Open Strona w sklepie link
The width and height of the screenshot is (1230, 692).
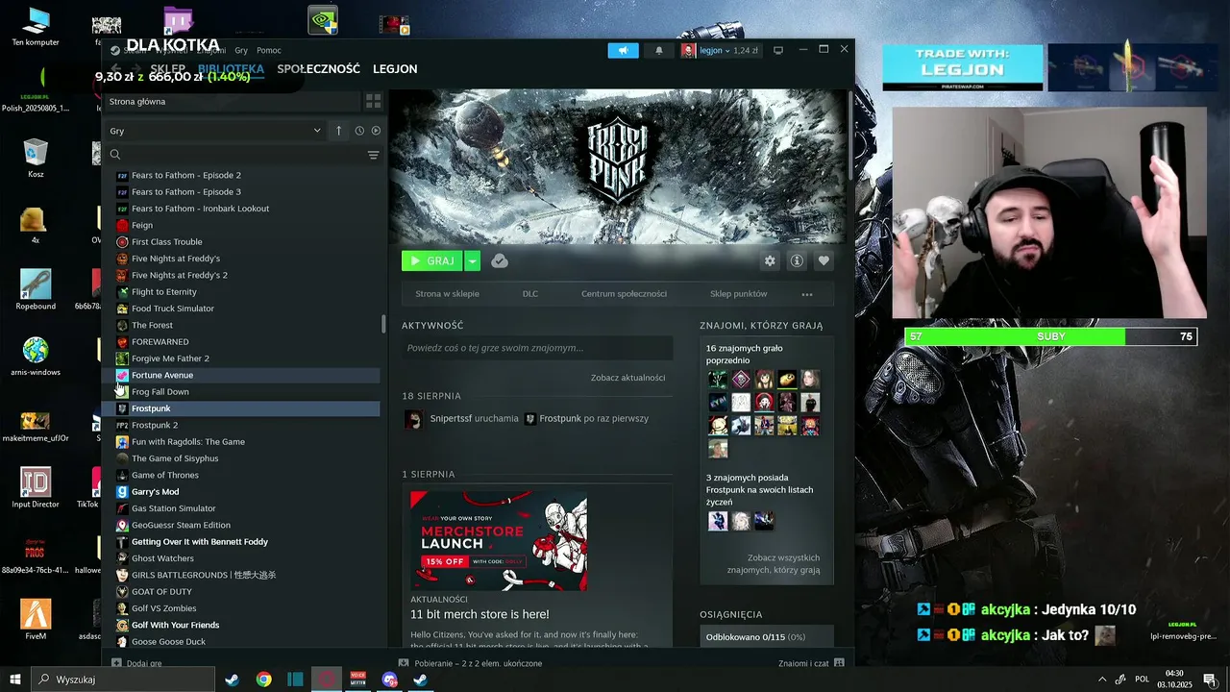coord(447,294)
